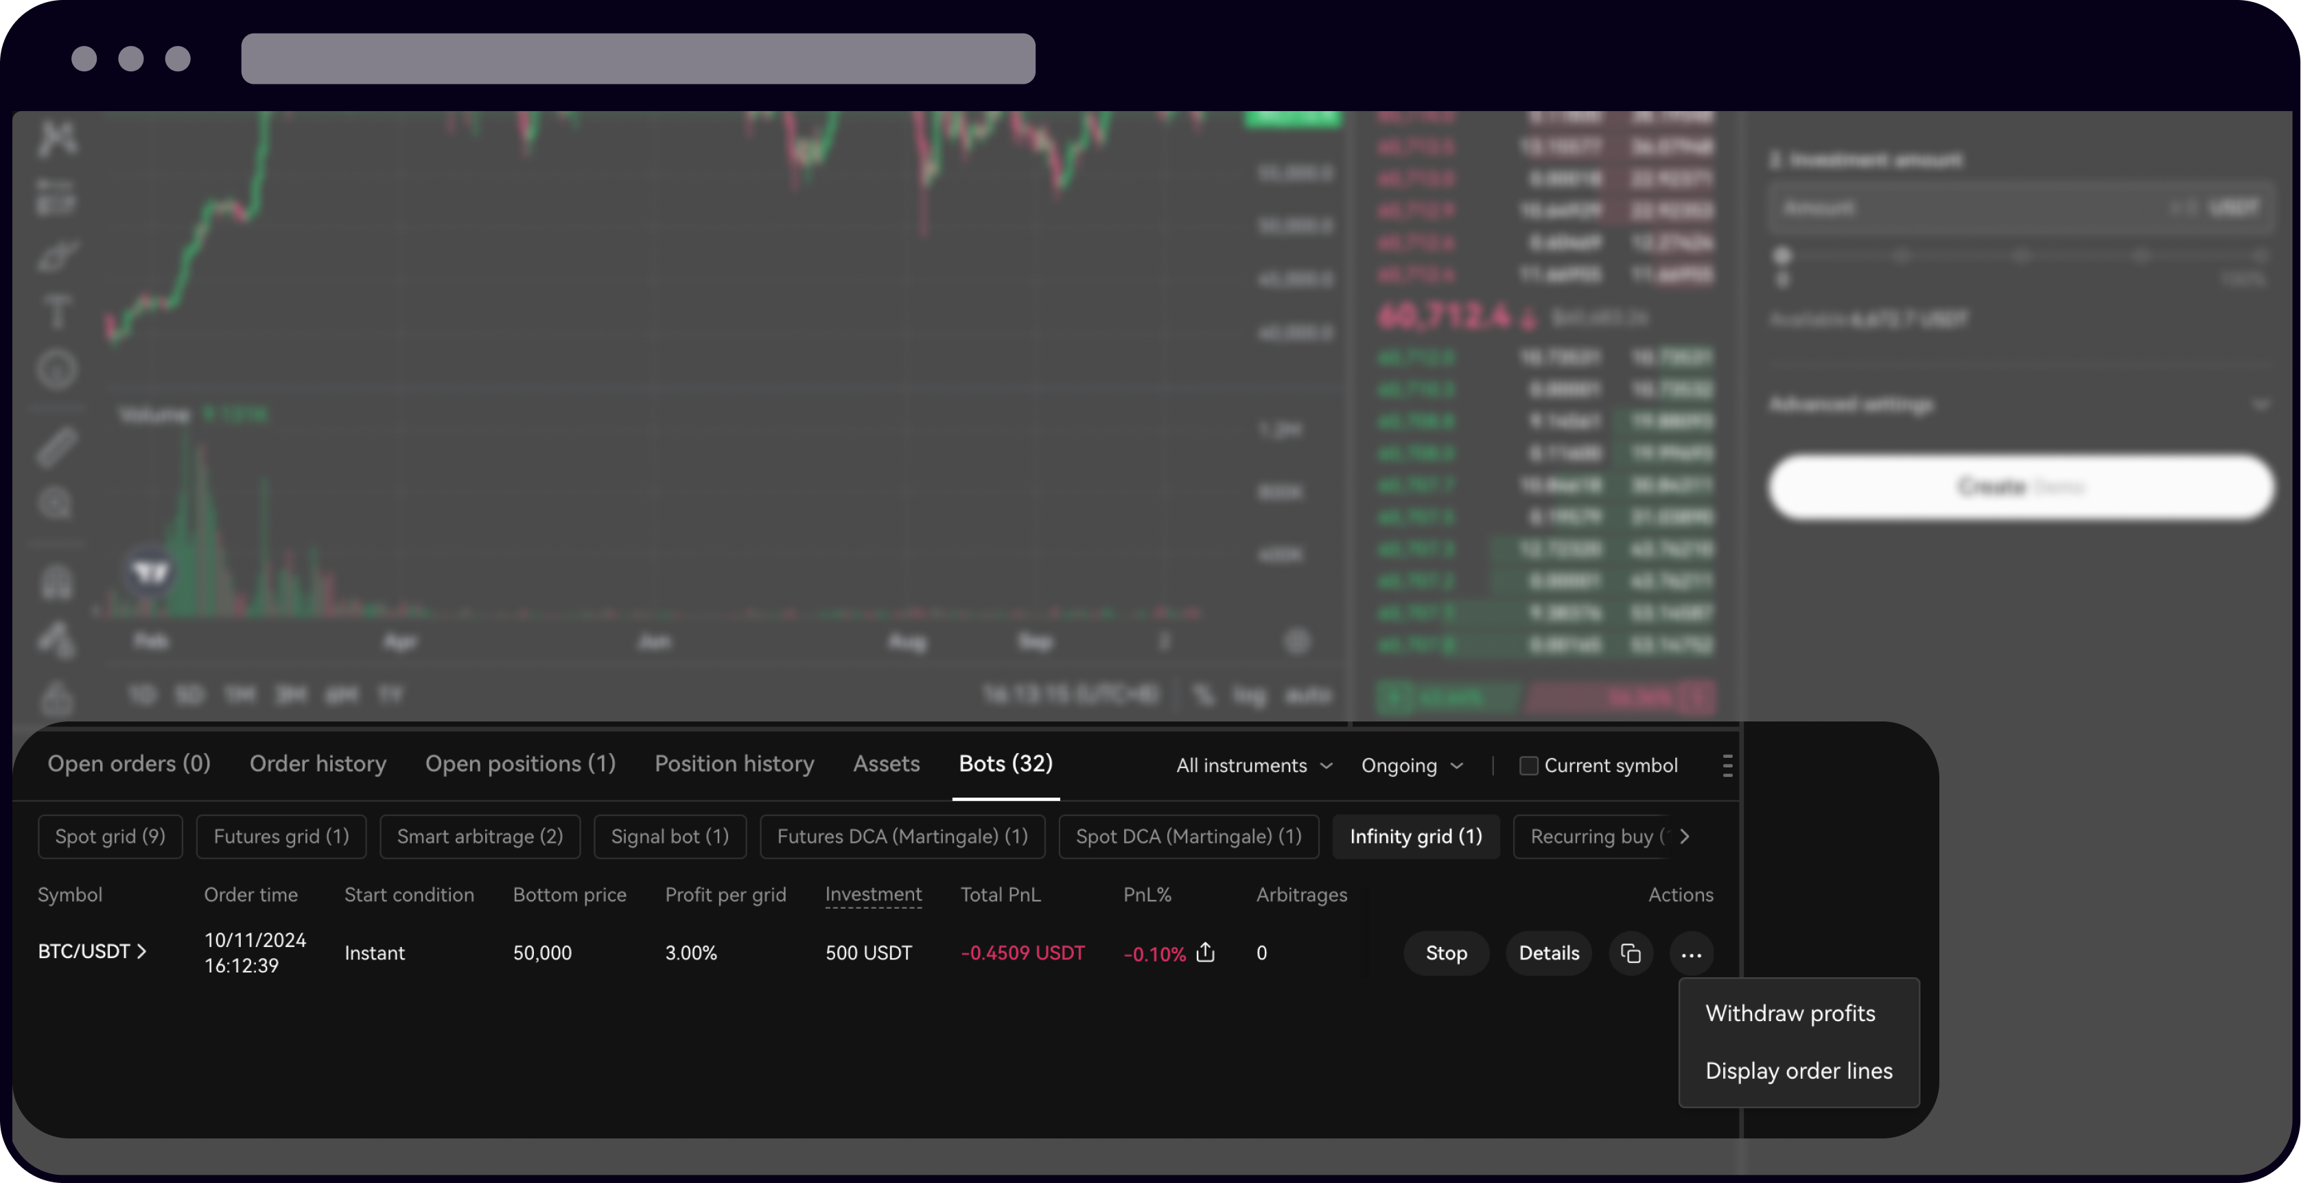Select the zoom tool in chart toolbar
Viewport: 2301px width, 1183px height.
pyautogui.click(x=56, y=505)
